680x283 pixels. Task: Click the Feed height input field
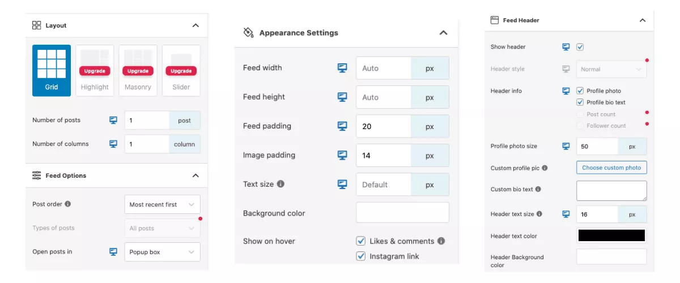click(384, 97)
